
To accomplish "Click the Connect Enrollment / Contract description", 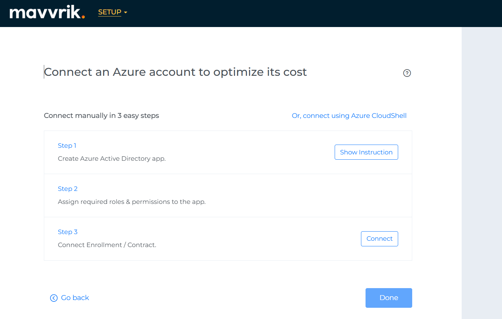I will [107, 245].
